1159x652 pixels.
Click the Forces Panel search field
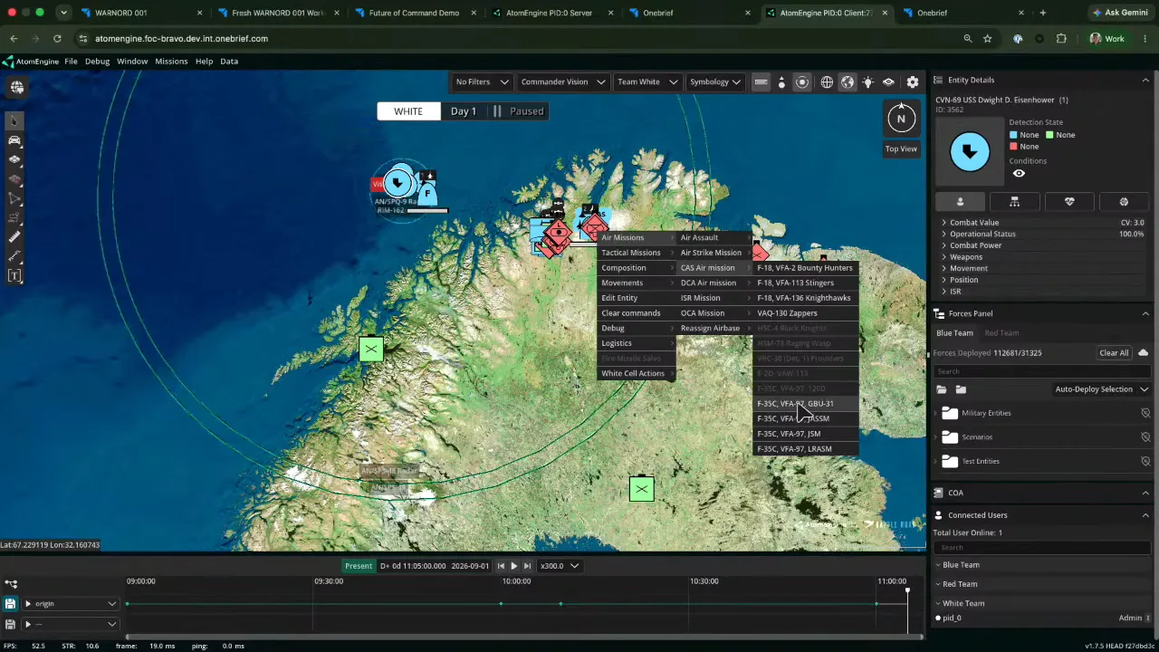1041,371
